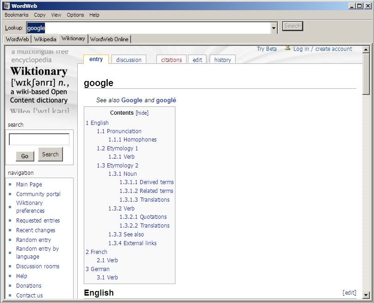The width and height of the screenshot is (374, 303).
Task: Jump to 1.3.1.1 Derived terms
Action: click(146, 182)
